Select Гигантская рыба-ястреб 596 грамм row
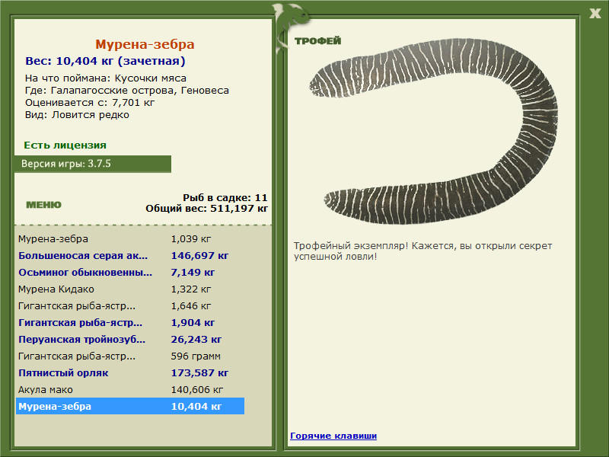Image resolution: width=609 pixels, height=457 pixels. pos(130,356)
